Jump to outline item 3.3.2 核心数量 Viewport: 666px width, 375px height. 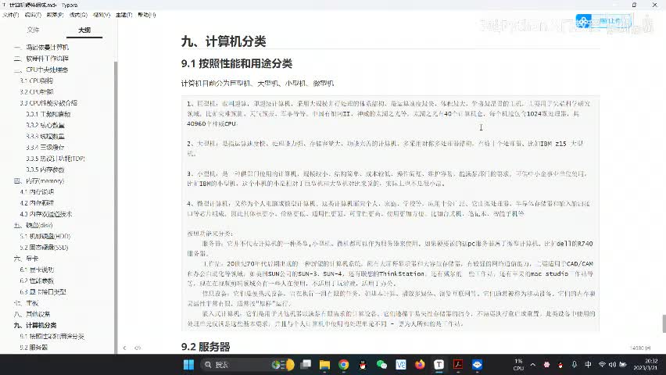click(x=45, y=125)
